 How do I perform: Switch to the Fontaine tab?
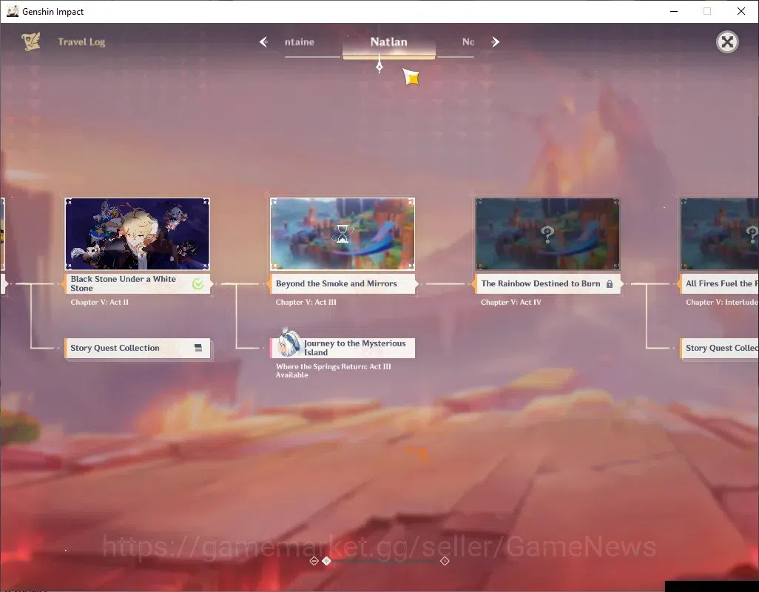point(300,42)
